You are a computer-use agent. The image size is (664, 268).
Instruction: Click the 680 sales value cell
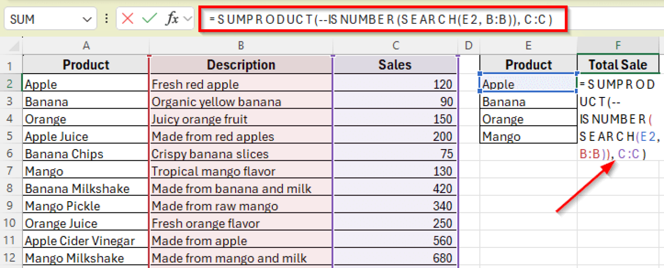point(395,258)
